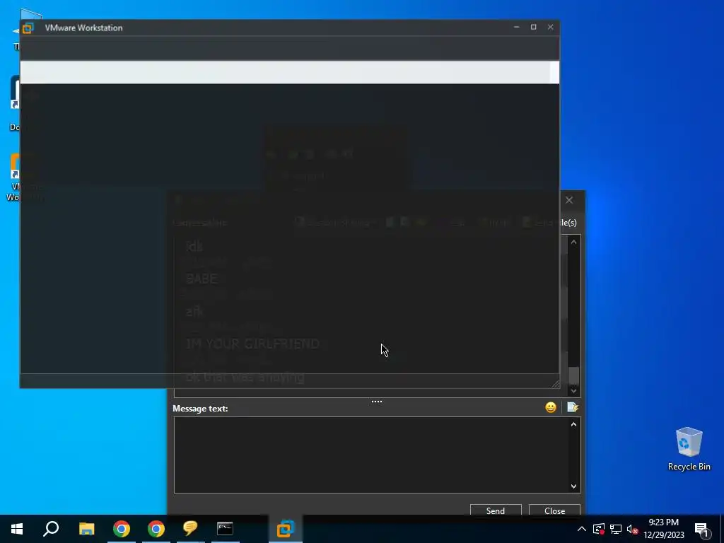Screen dimensions: 724x543
Task: Click conversation scrollbar down arrow
Action: (x=573, y=390)
